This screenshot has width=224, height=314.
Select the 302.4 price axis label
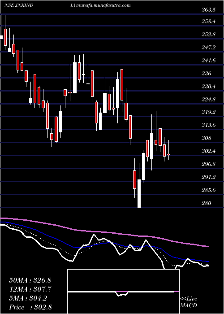tap(208, 151)
